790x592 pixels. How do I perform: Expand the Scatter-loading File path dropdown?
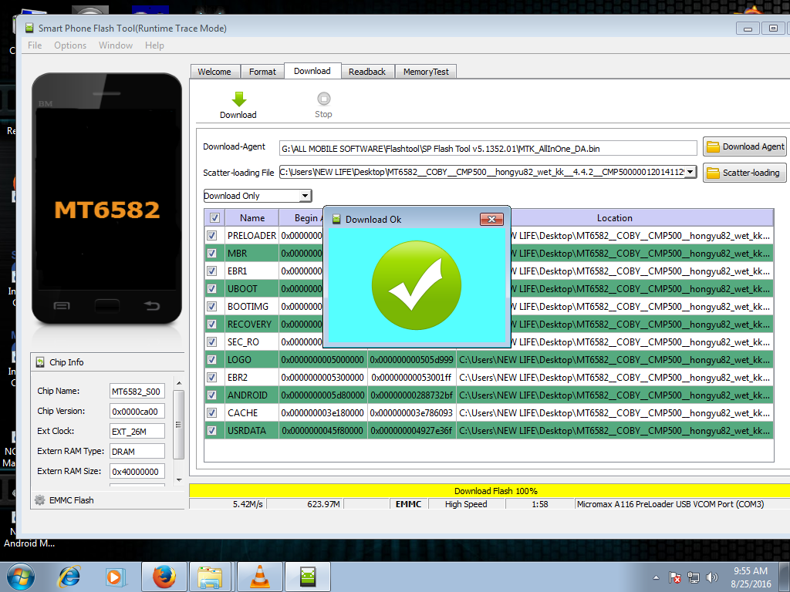pos(690,173)
